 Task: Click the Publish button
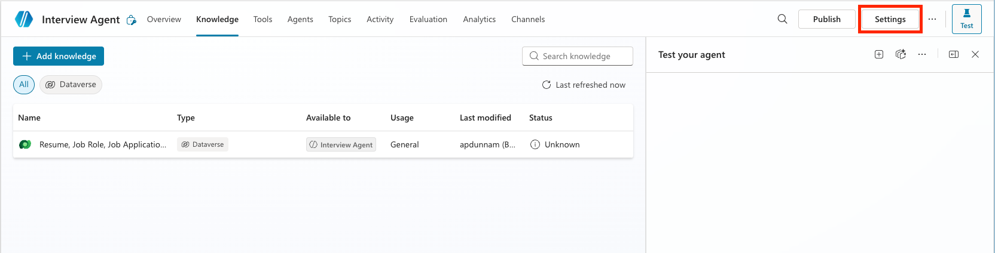pyautogui.click(x=826, y=19)
